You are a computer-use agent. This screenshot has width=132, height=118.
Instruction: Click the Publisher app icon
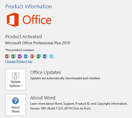click(39, 56)
